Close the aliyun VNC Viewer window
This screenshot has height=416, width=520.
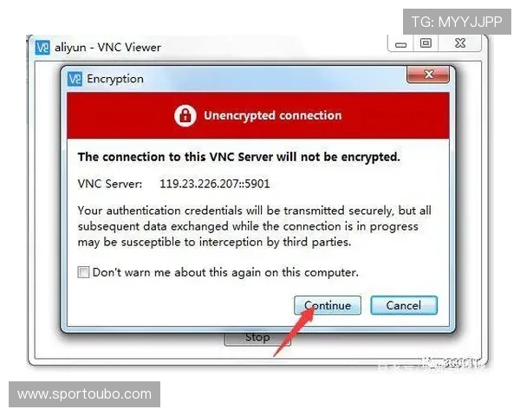(x=460, y=43)
